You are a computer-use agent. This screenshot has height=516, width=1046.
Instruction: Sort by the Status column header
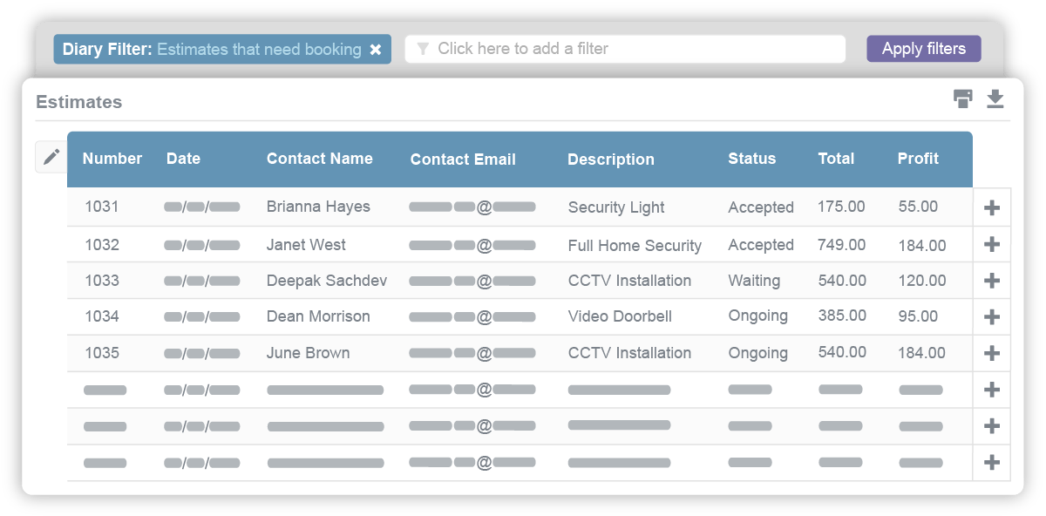pyautogui.click(x=751, y=159)
